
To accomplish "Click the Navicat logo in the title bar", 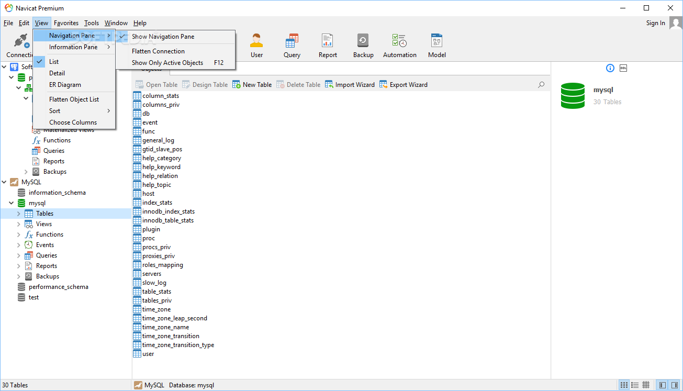I will (x=8, y=8).
